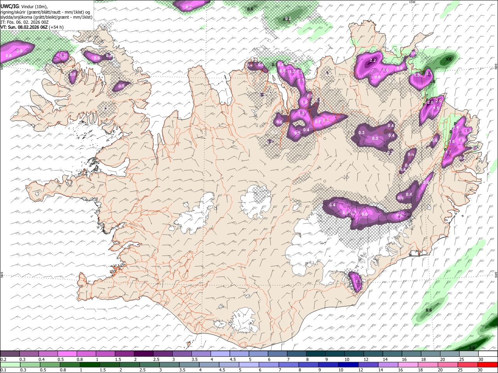Click the '0.2' label in the top legend row
This screenshot has width=498, height=373.
pyautogui.click(x=3, y=359)
